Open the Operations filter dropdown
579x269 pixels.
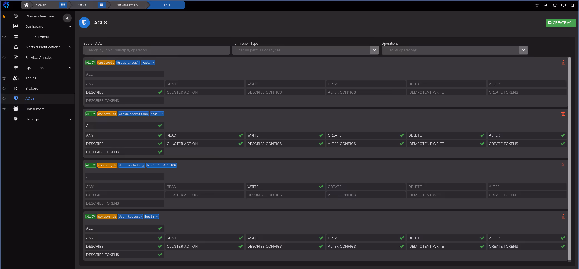coord(523,50)
